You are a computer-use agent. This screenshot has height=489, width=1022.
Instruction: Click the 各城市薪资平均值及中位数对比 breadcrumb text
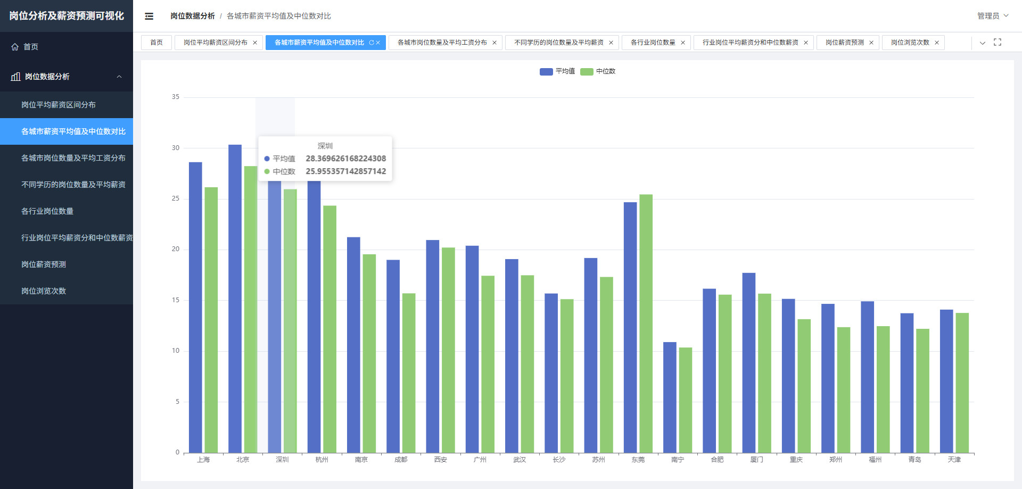[x=279, y=16]
